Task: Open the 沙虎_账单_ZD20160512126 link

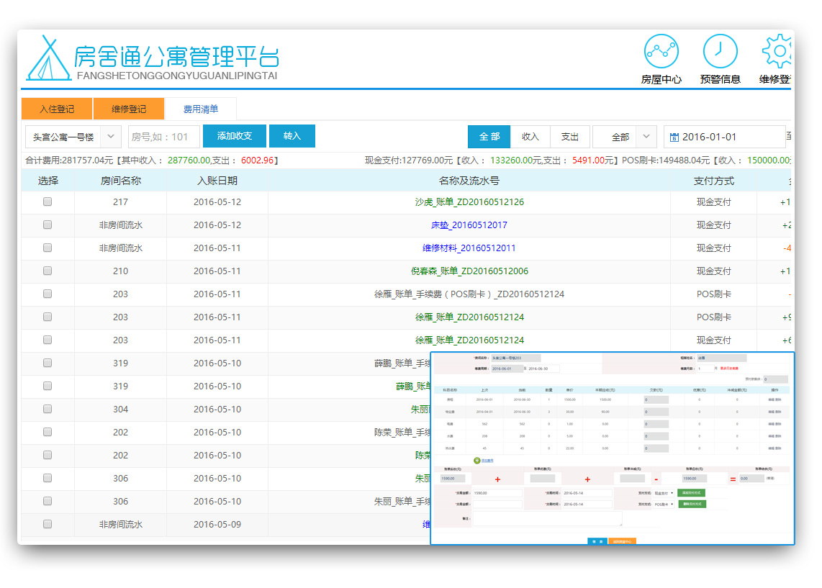Action: click(x=469, y=202)
